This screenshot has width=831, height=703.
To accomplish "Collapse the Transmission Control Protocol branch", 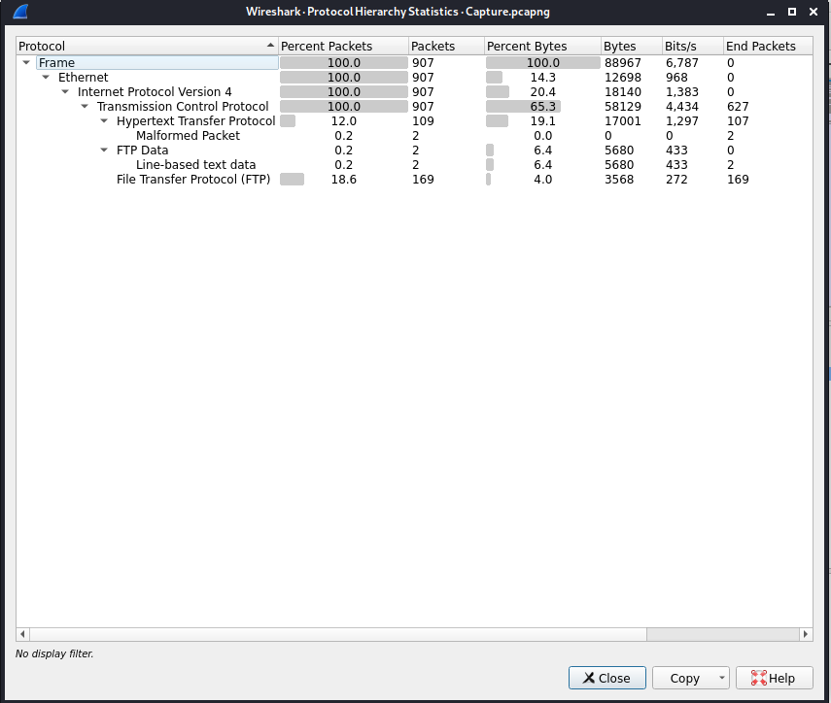I will [85, 106].
